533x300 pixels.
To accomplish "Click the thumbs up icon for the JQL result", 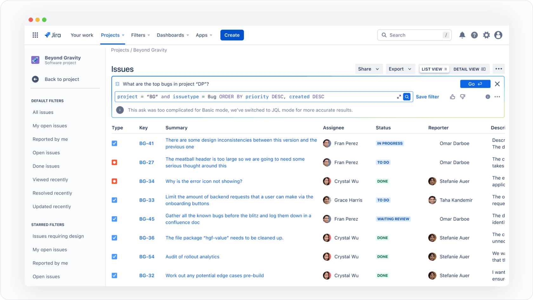I will [452, 97].
